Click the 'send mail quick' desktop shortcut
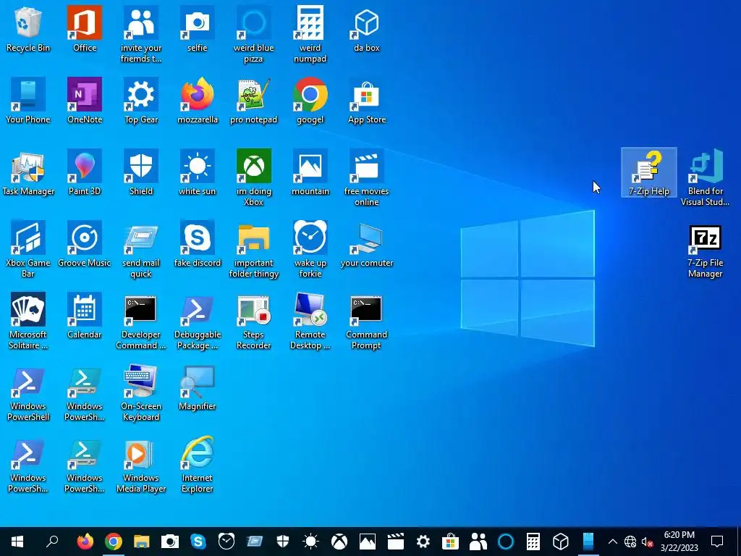Viewport: 741px width, 556px height. point(141,250)
